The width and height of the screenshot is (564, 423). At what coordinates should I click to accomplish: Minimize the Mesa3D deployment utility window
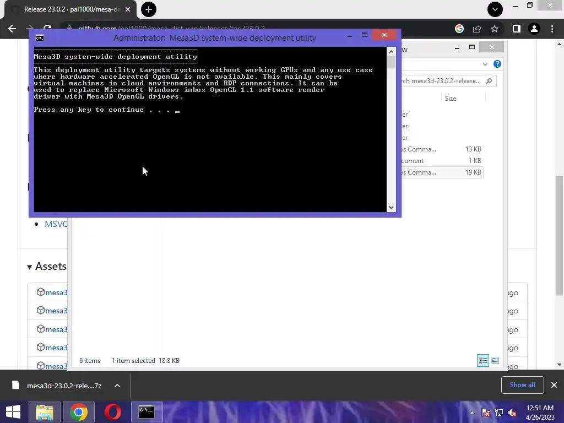click(x=350, y=35)
